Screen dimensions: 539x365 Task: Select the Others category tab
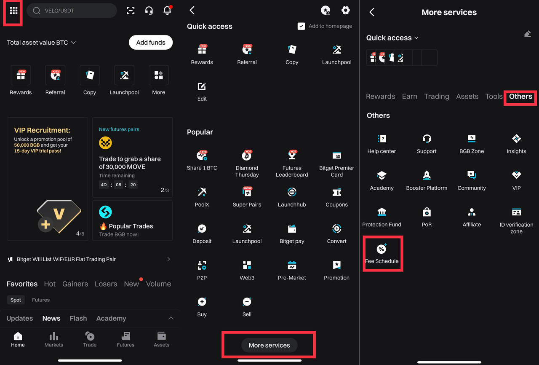tap(520, 97)
